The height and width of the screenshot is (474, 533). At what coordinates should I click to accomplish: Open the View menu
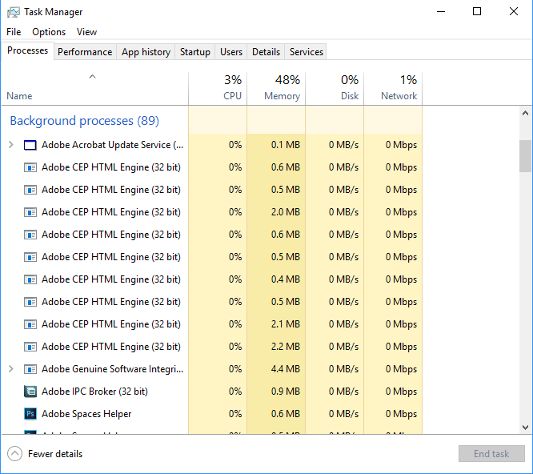tap(86, 32)
